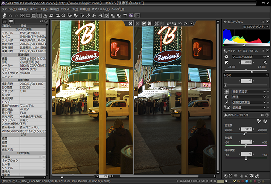The height and width of the screenshot is (184, 271).
Task: Go to next image in main toolbar
Action: pyautogui.click(x=57, y=16)
